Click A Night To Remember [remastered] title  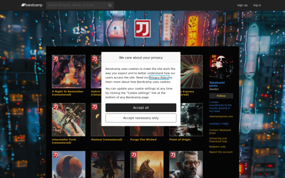pos(67,93)
